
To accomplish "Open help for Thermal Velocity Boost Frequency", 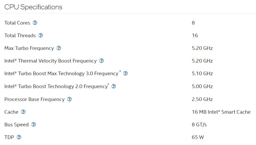I will pyautogui.click(x=101, y=61).
